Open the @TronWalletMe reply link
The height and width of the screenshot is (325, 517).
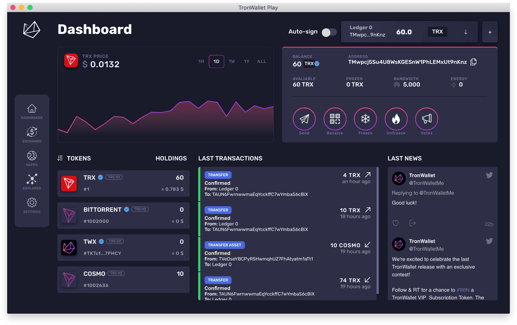tap(437, 193)
